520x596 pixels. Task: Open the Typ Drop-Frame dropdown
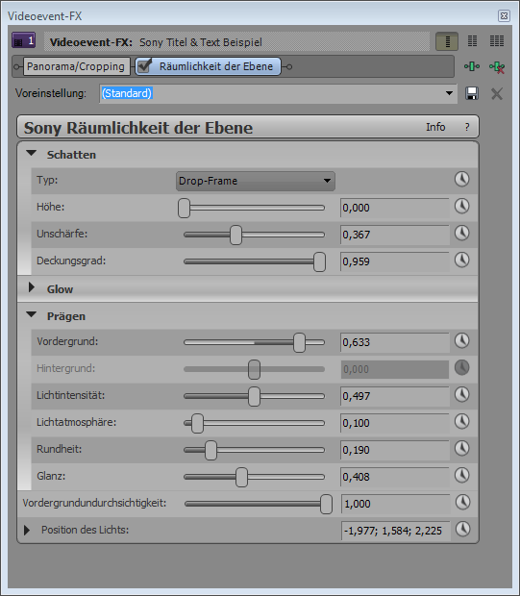pyautogui.click(x=256, y=181)
